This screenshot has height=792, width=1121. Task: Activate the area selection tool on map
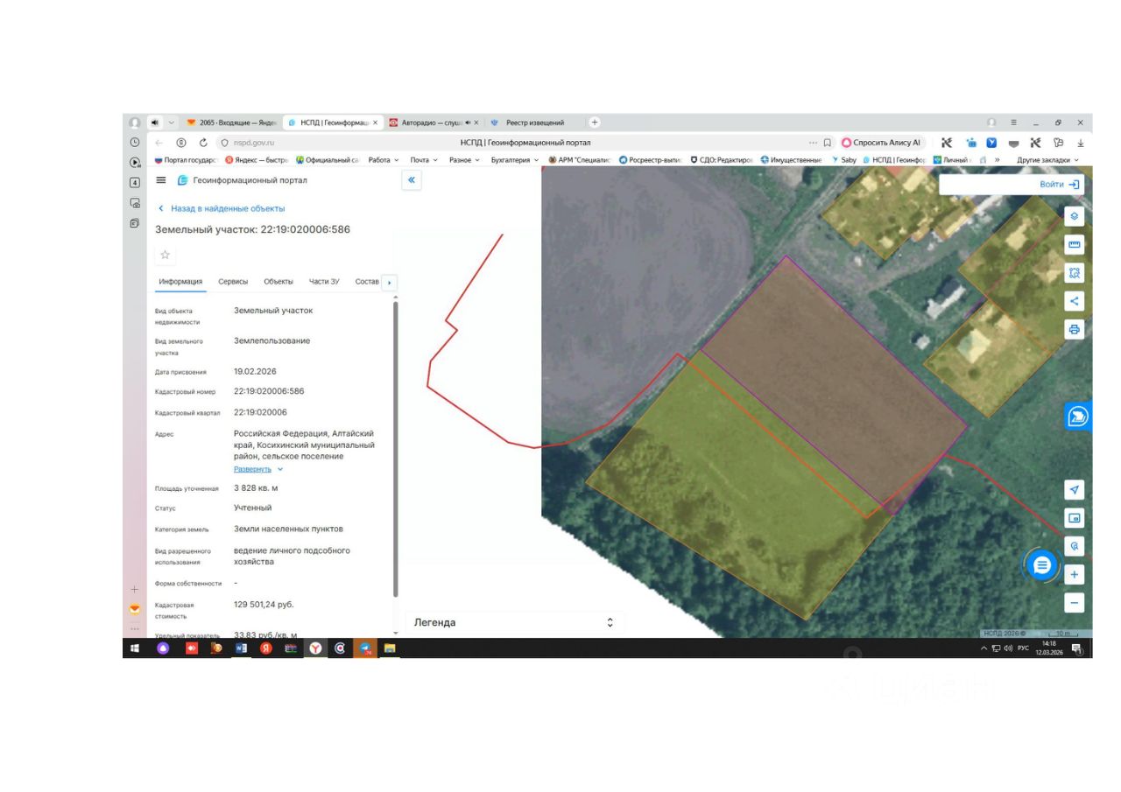(1075, 273)
